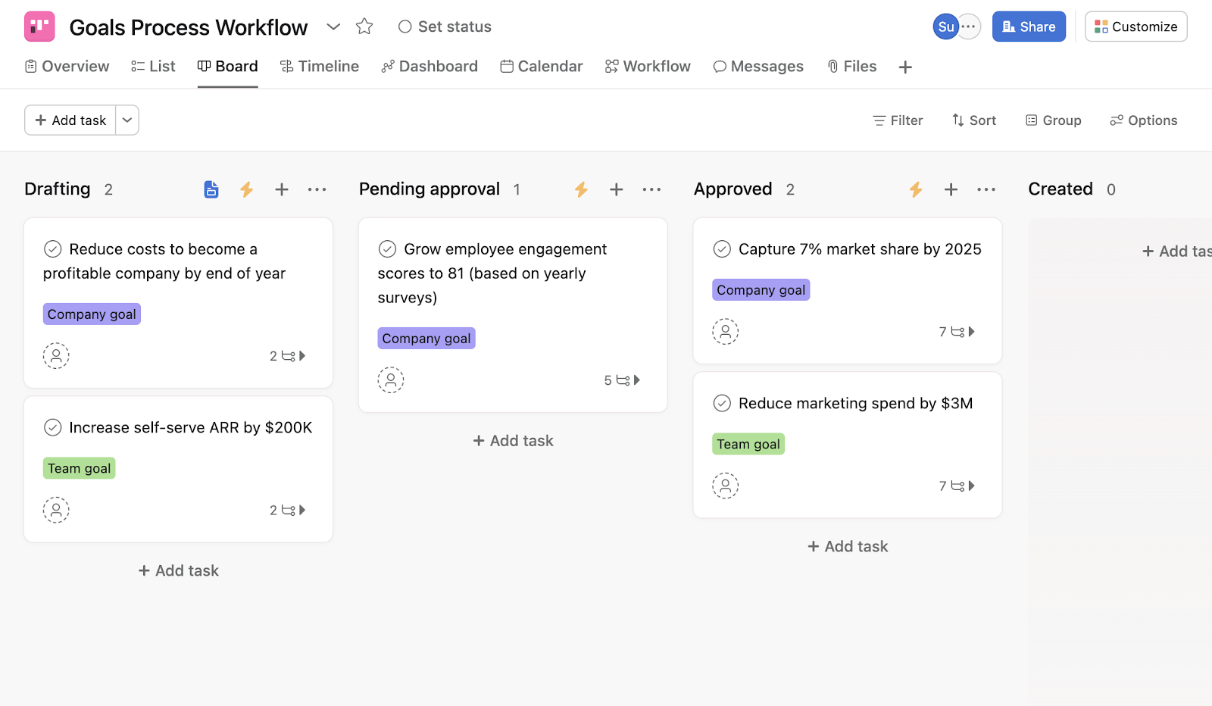1212x706 pixels.
Task: Click the green Team goal tag
Action: pos(80,468)
